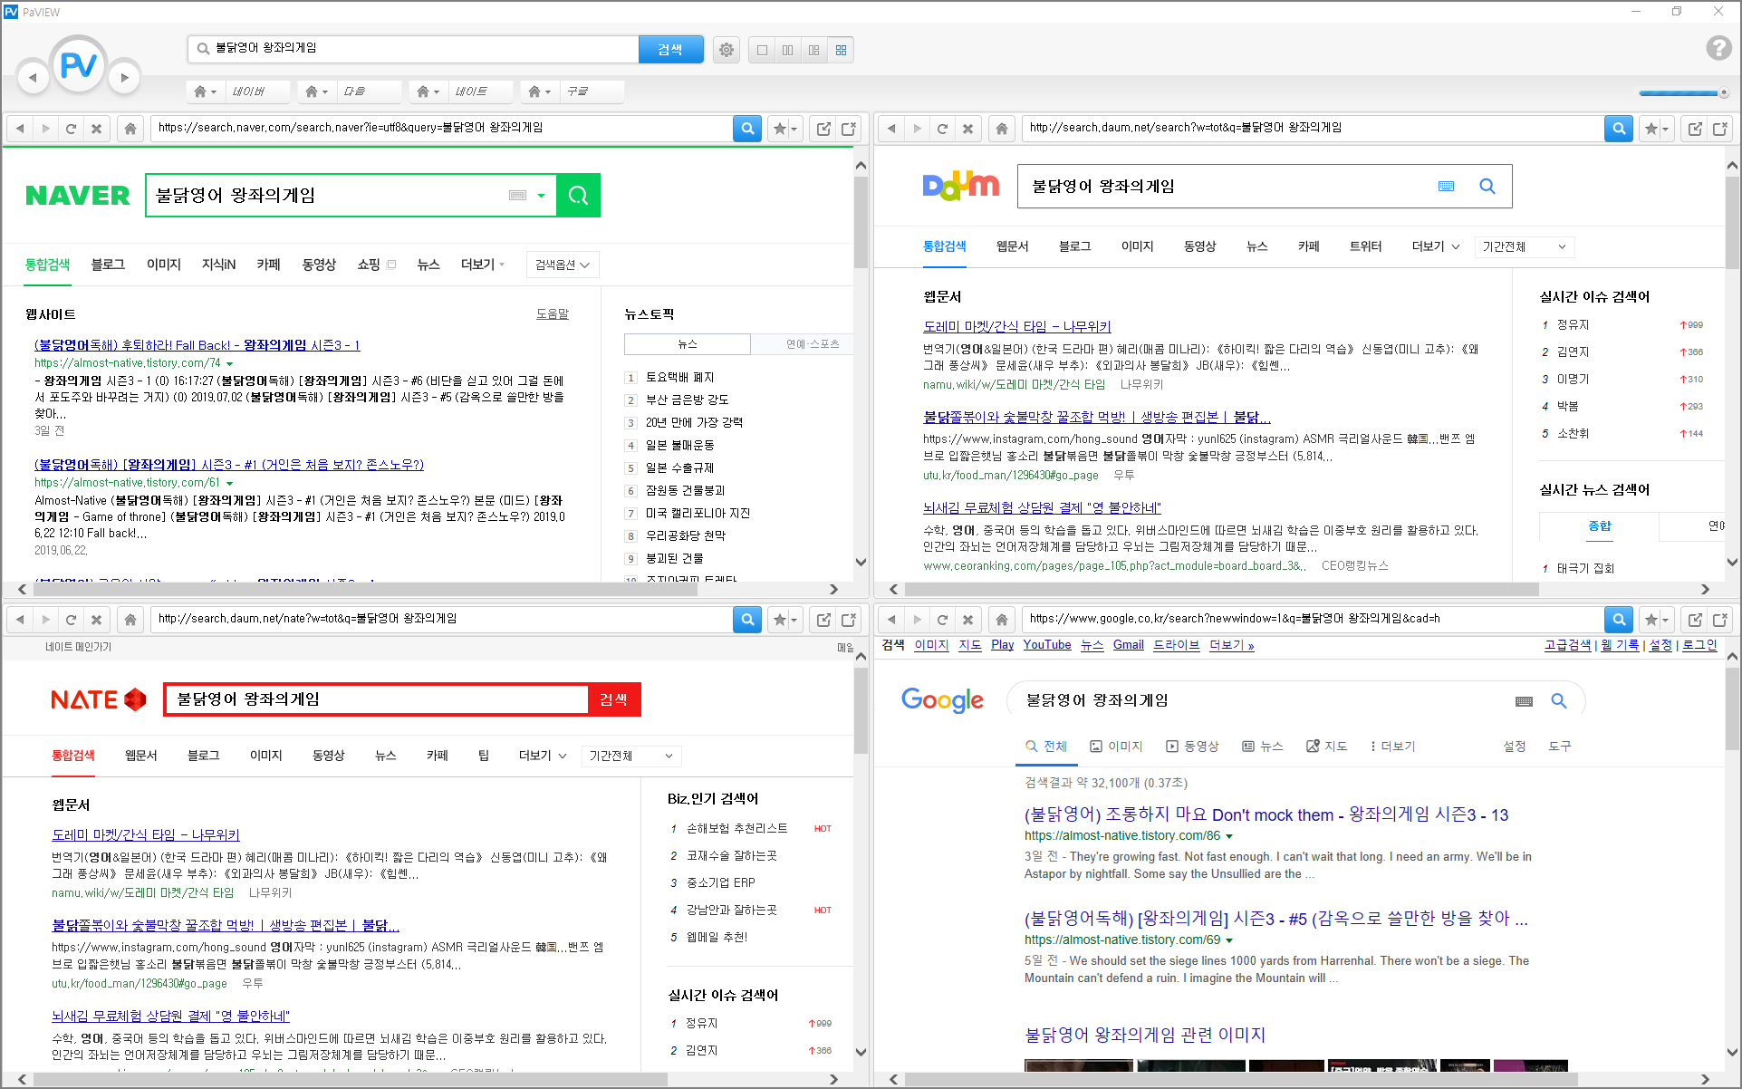The width and height of the screenshot is (1742, 1089).
Task: Click Google virtual keyboard icon
Action: [x=1525, y=701]
